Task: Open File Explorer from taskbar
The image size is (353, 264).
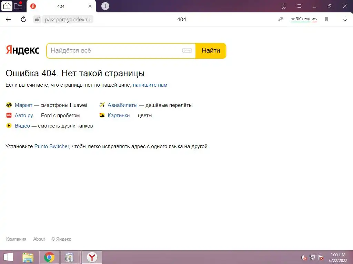Action: click(28, 257)
